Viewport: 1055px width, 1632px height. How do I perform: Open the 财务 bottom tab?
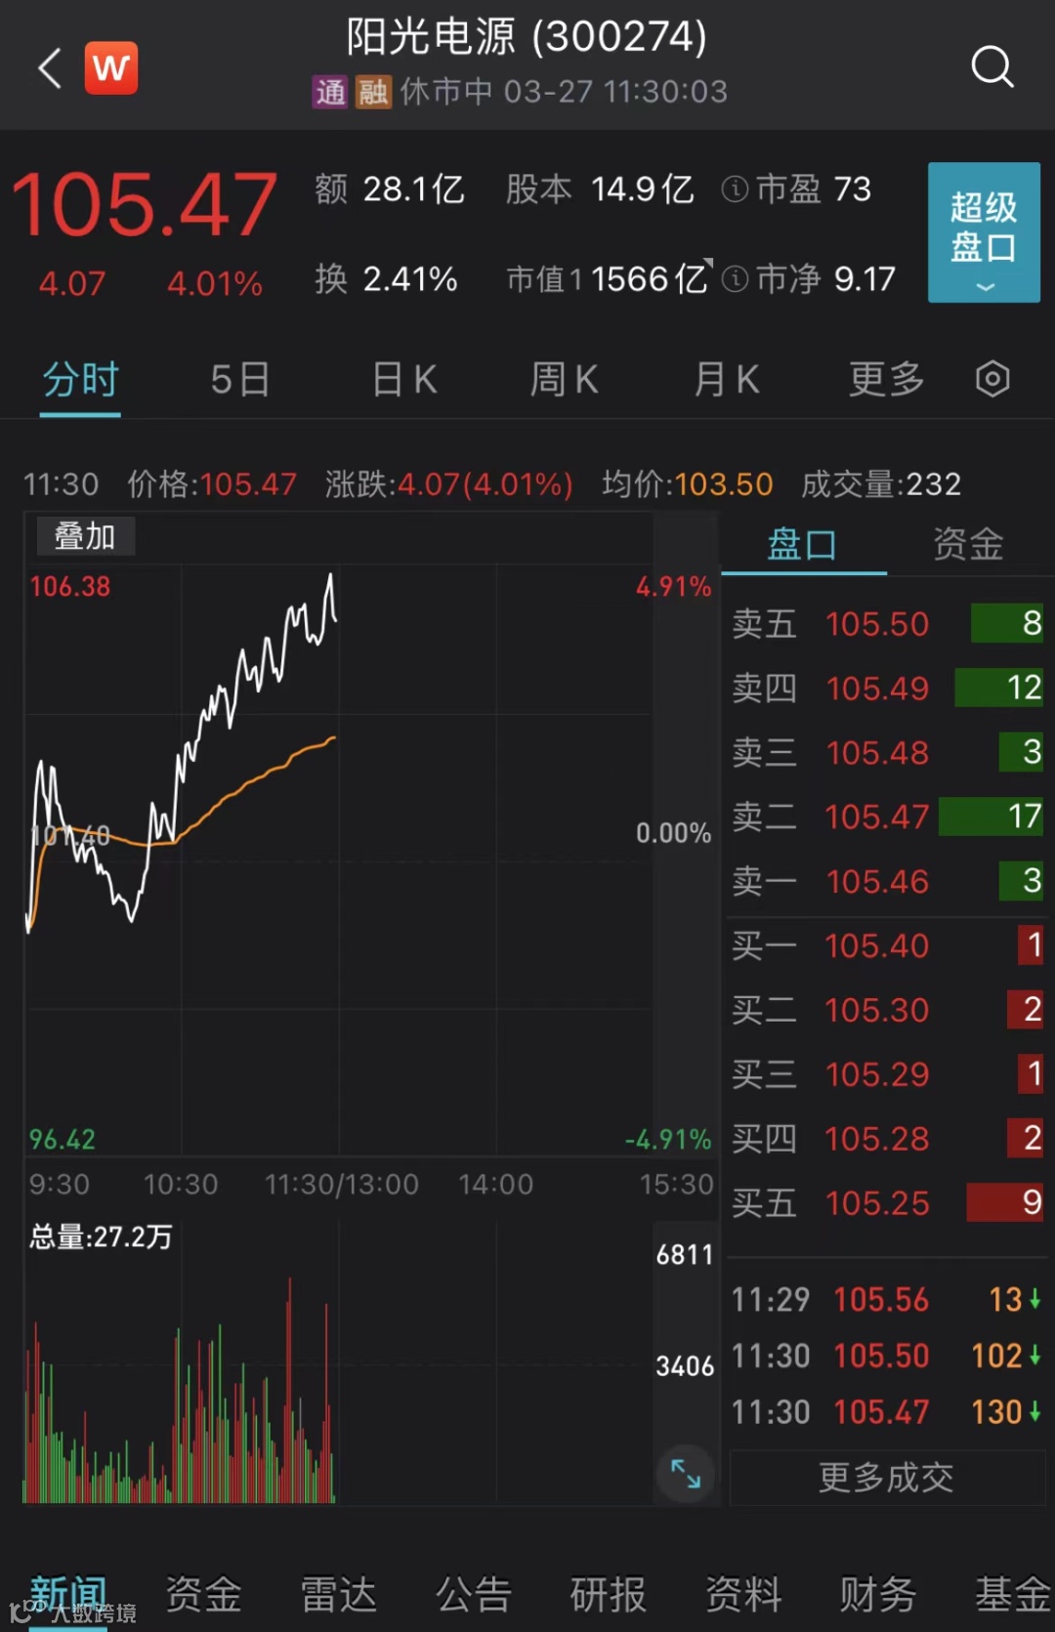point(878,1594)
